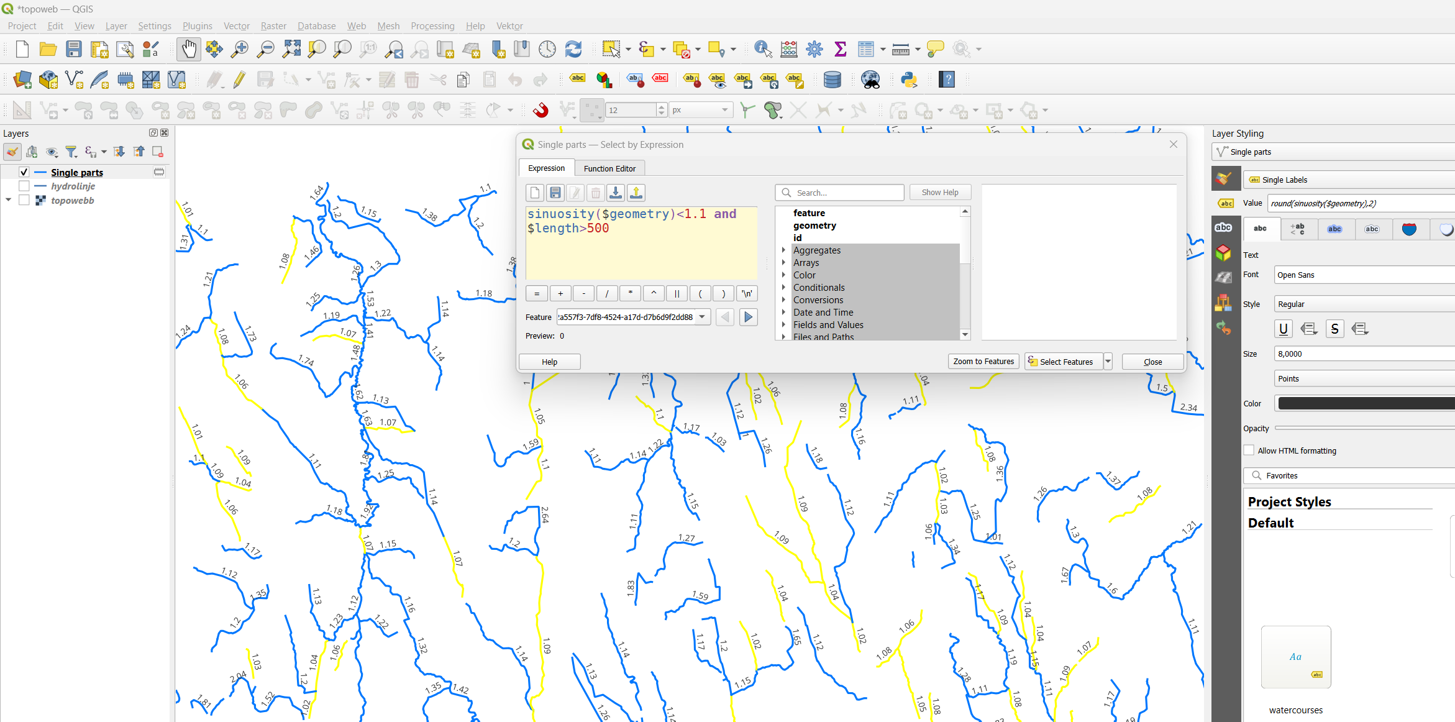
Task: Switch to the Expression tab
Action: tap(546, 168)
